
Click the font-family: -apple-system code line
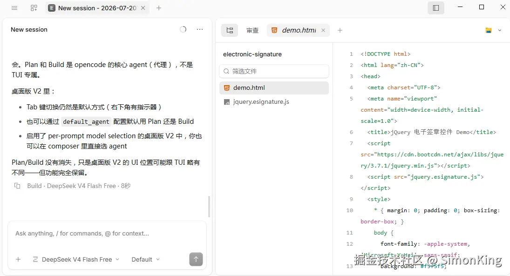point(425,244)
